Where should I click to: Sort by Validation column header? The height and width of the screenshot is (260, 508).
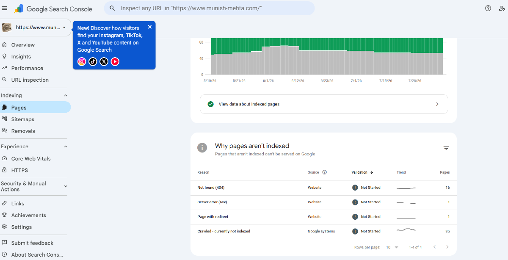[362, 172]
